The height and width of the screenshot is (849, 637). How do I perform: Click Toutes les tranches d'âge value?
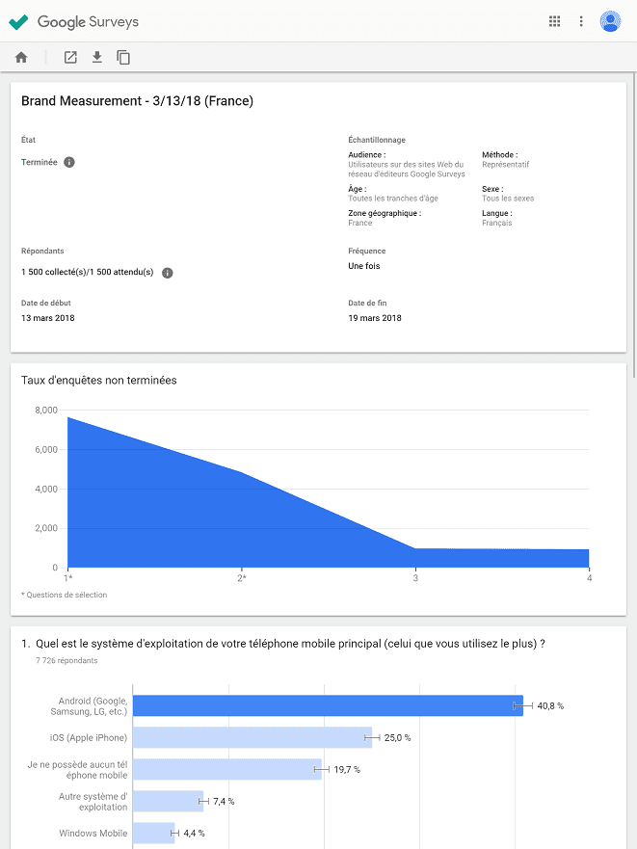pyautogui.click(x=393, y=199)
